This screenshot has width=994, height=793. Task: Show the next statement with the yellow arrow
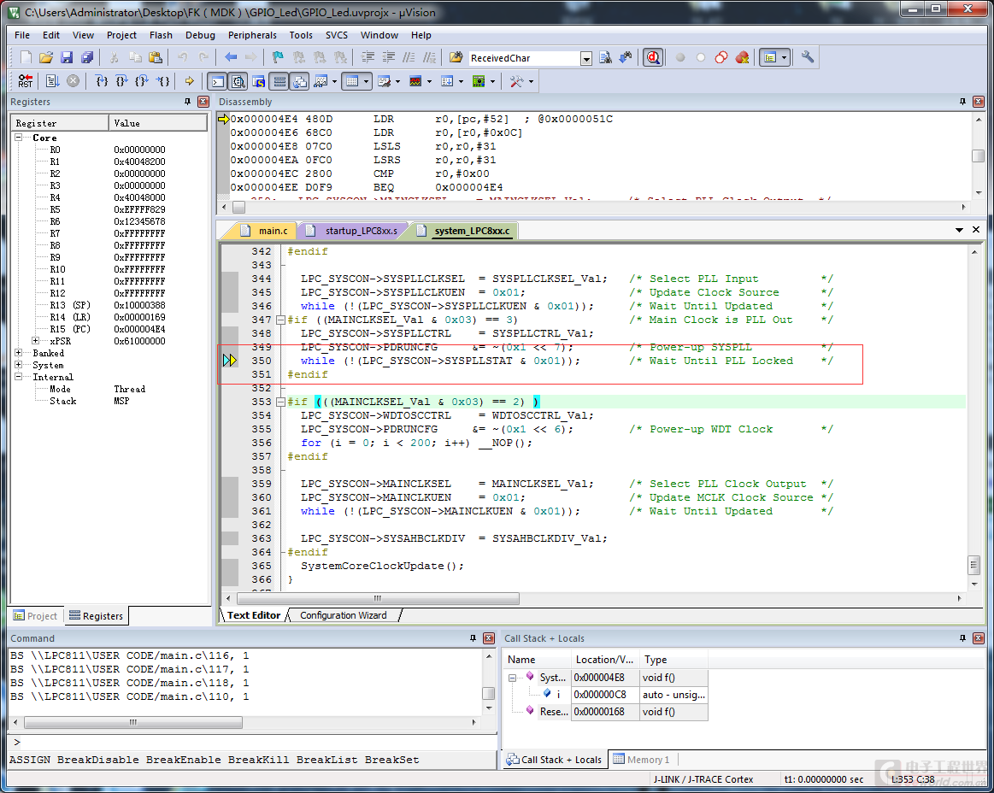pos(189,81)
